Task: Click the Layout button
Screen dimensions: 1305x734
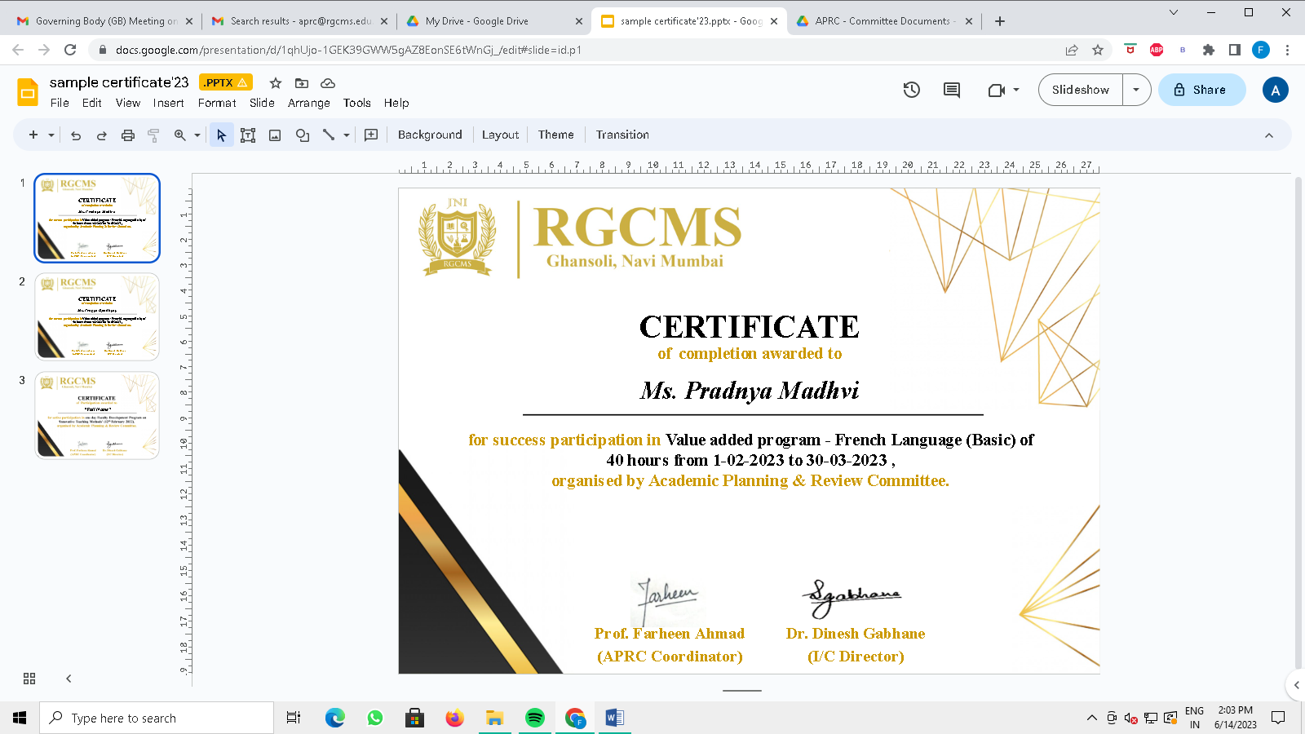Action: 500,135
